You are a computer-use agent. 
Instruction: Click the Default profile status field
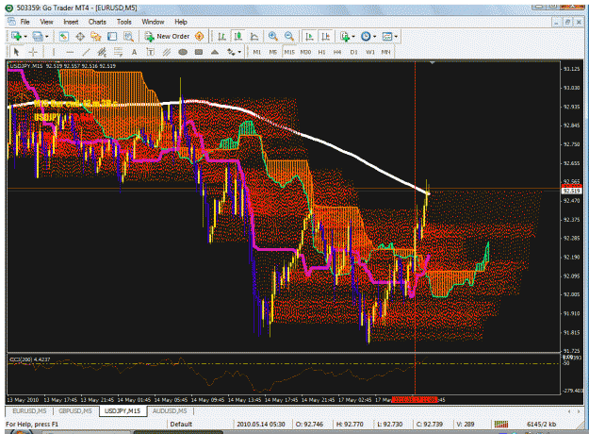point(181,425)
